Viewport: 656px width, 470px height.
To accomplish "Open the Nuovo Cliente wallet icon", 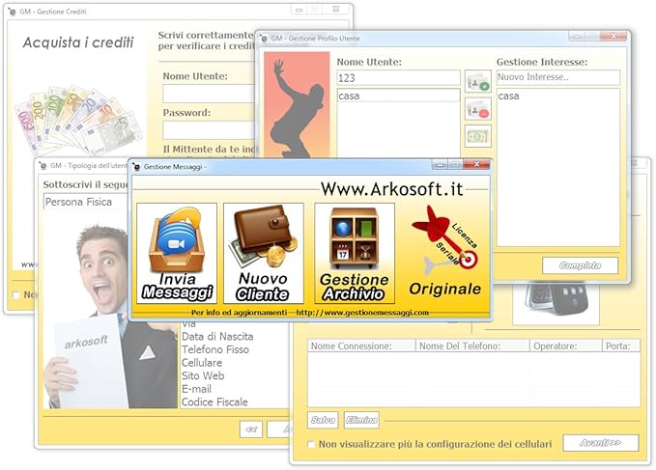I will pos(264,253).
